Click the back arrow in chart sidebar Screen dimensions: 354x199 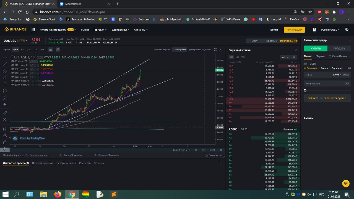click(x=5, y=104)
